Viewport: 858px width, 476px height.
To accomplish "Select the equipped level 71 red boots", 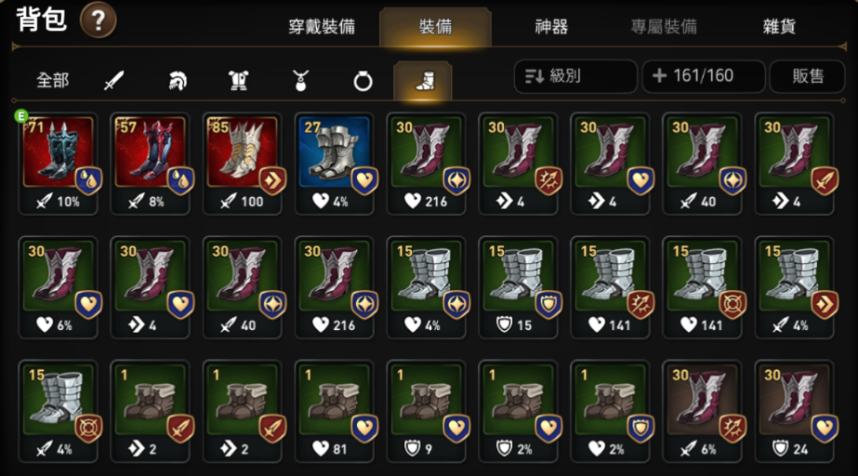I will pyautogui.click(x=58, y=165).
